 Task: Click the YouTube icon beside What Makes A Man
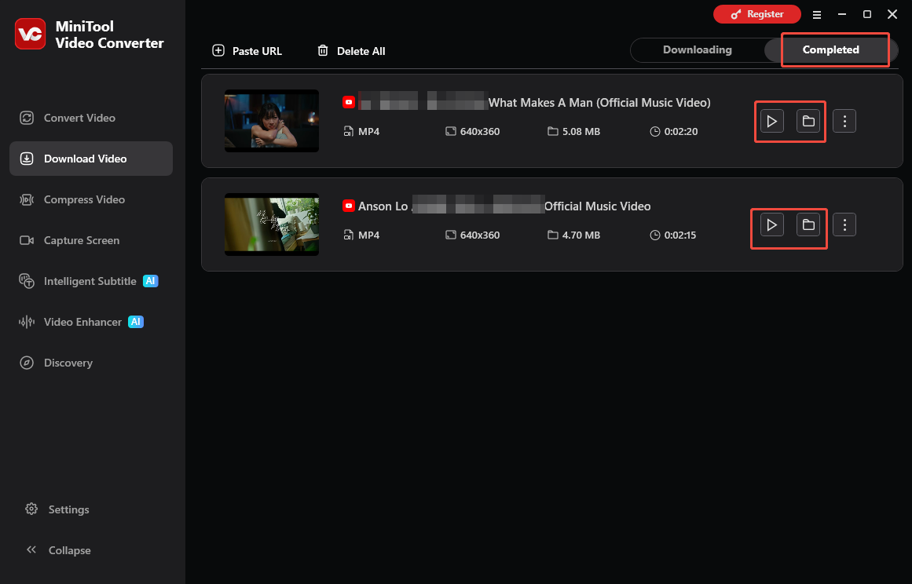click(x=349, y=102)
